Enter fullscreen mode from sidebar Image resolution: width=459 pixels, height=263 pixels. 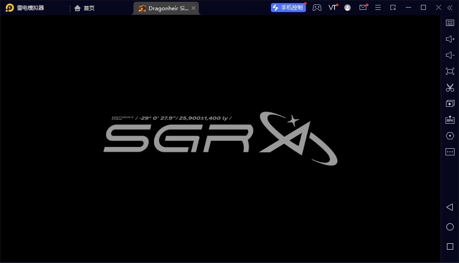point(450,71)
